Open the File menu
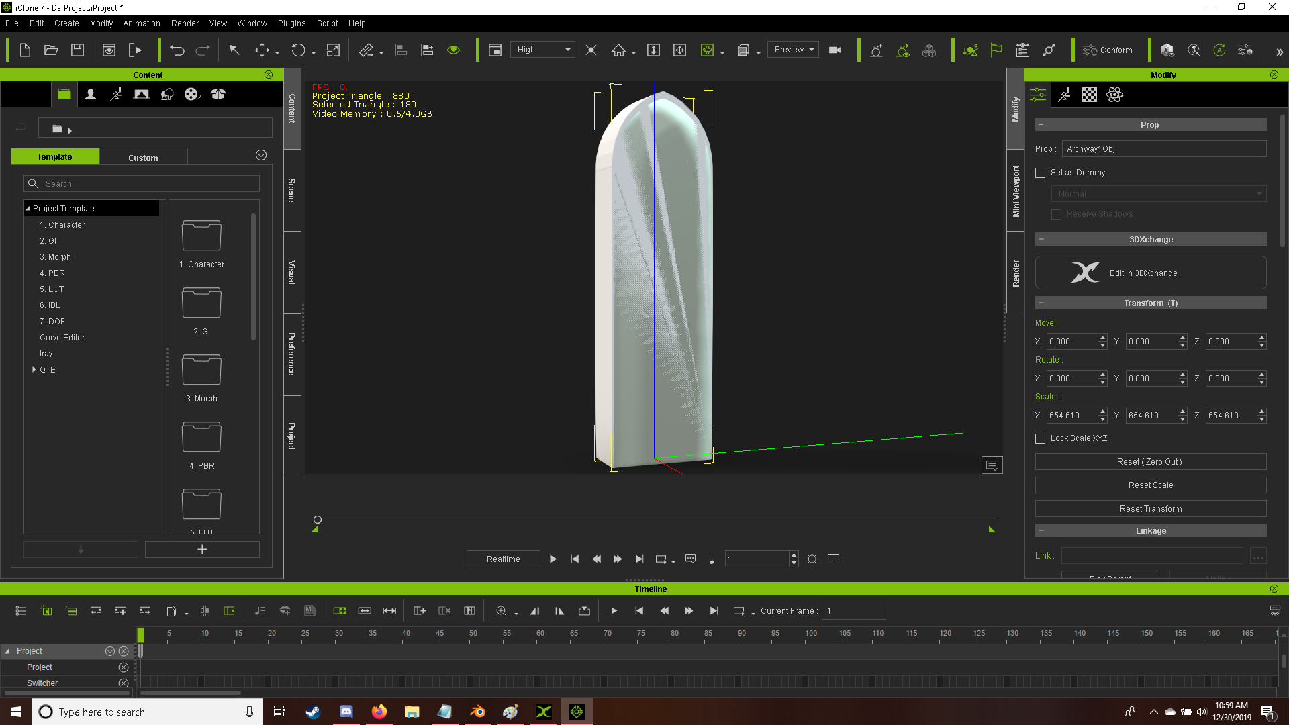The image size is (1289, 725). (12, 23)
